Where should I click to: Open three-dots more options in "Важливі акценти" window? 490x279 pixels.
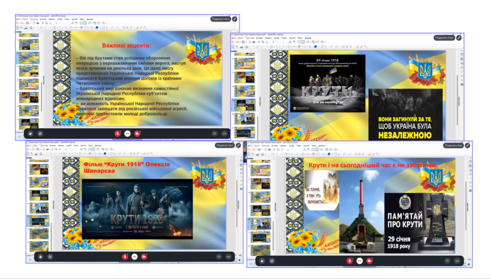point(224,134)
